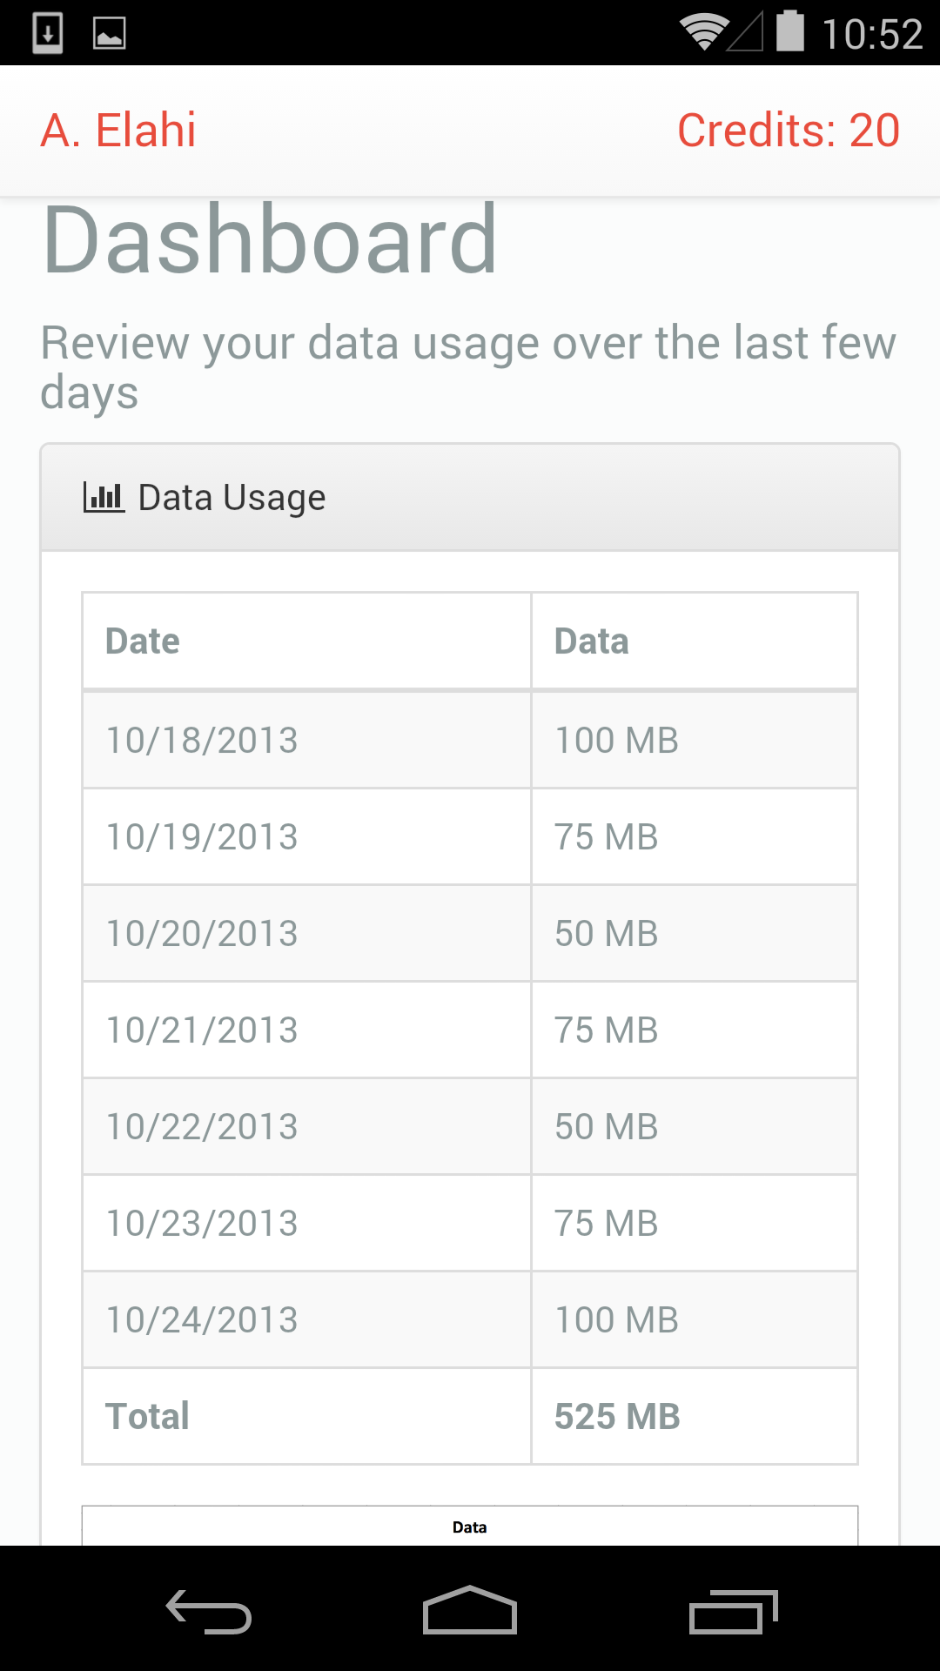Open the A. Elahi profile link
Image resolution: width=940 pixels, height=1671 pixels.
pos(118,131)
